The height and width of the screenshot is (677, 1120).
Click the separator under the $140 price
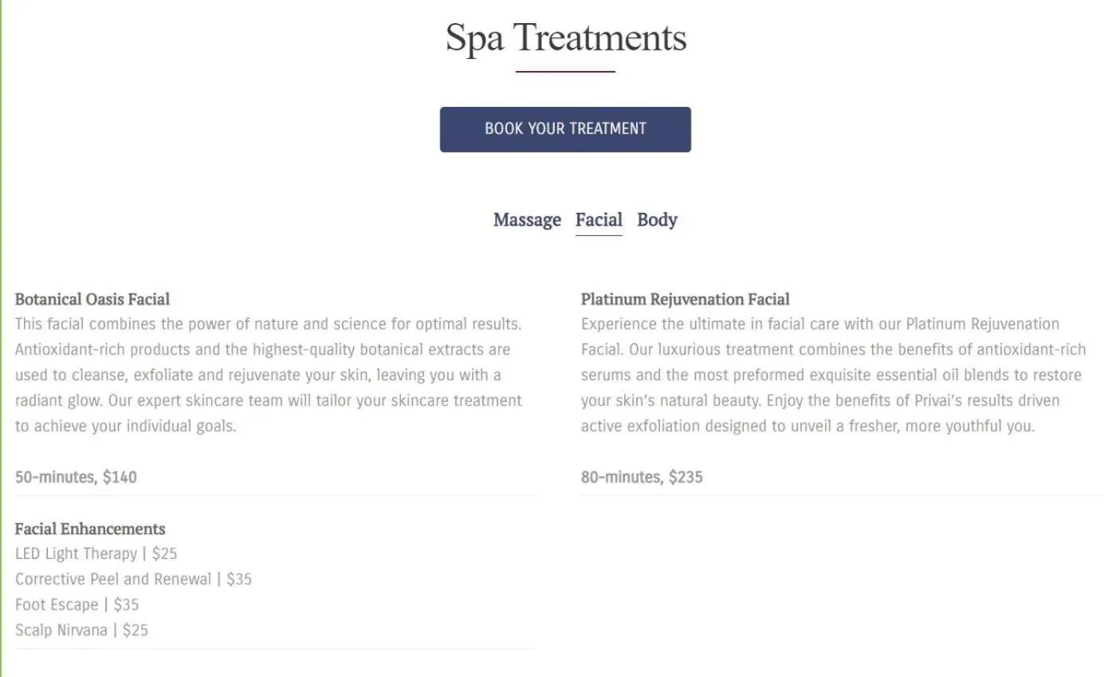click(277, 497)
